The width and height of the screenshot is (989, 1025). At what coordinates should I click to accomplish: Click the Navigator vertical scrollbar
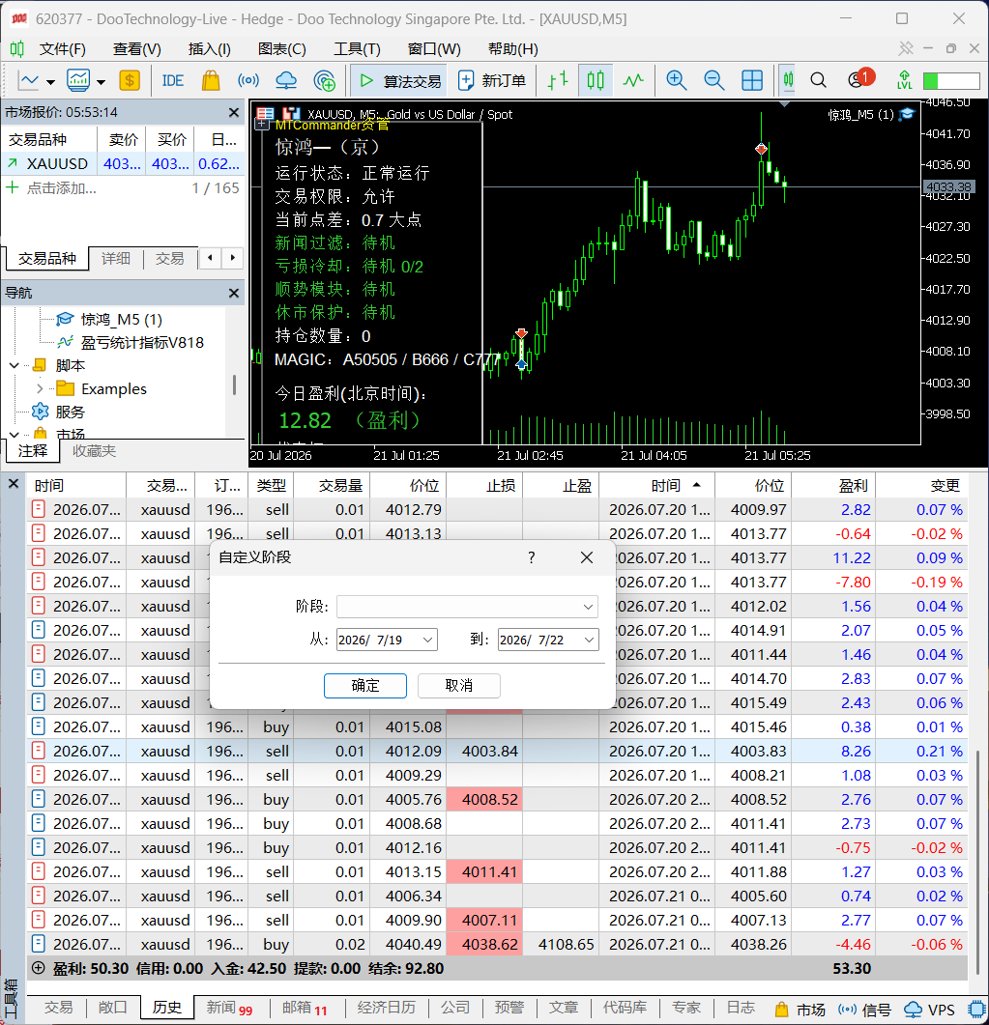234,384
